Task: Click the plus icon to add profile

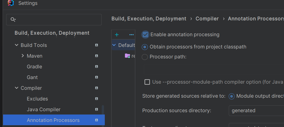Action: pyautogui.click(x=117, y=35)
